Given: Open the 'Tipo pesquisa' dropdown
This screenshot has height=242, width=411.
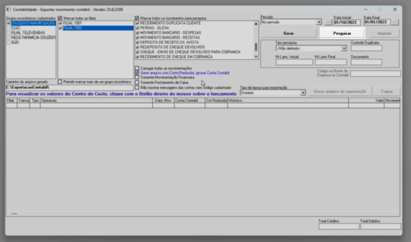Looking at the screenshot, I should click(x=344, y=48).
